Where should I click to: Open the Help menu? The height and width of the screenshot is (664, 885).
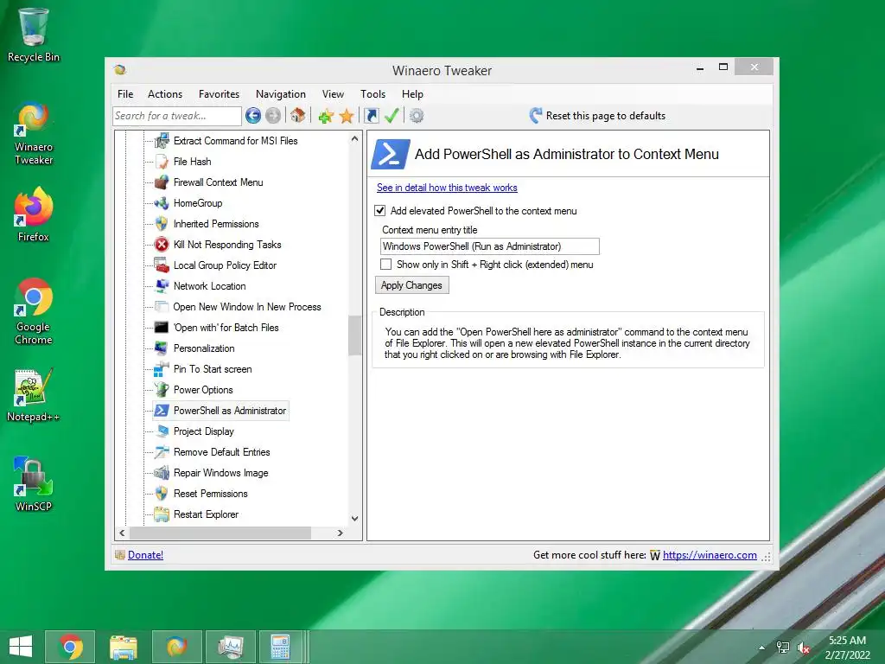[x=412, y=94]
